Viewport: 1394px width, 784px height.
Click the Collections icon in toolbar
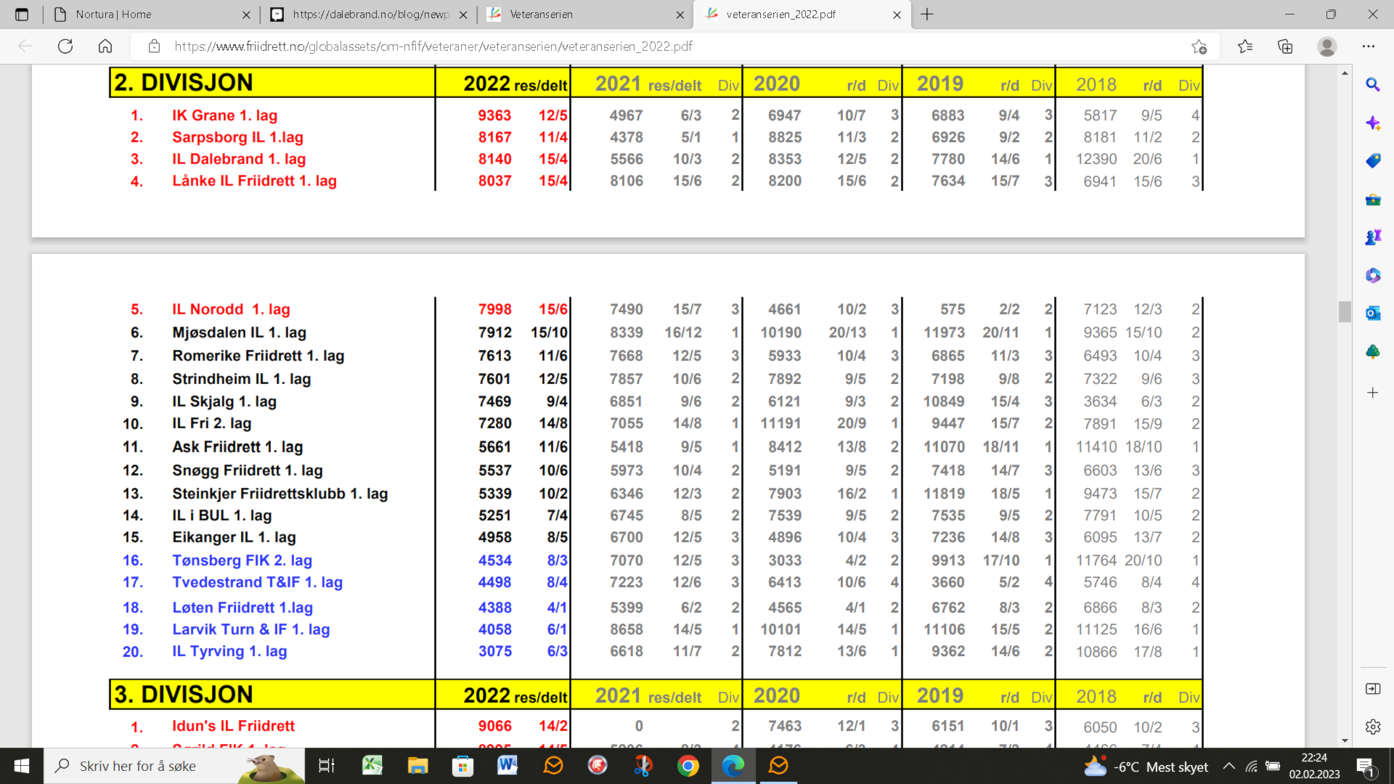(1285, 46)
